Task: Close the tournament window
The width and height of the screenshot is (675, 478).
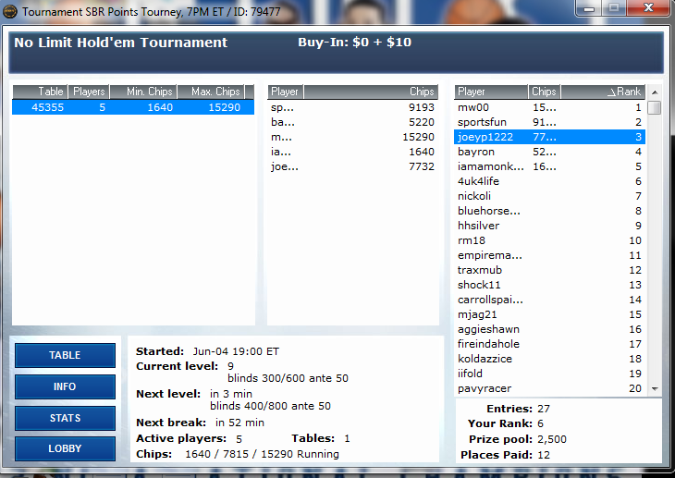Action: (648, 7)
